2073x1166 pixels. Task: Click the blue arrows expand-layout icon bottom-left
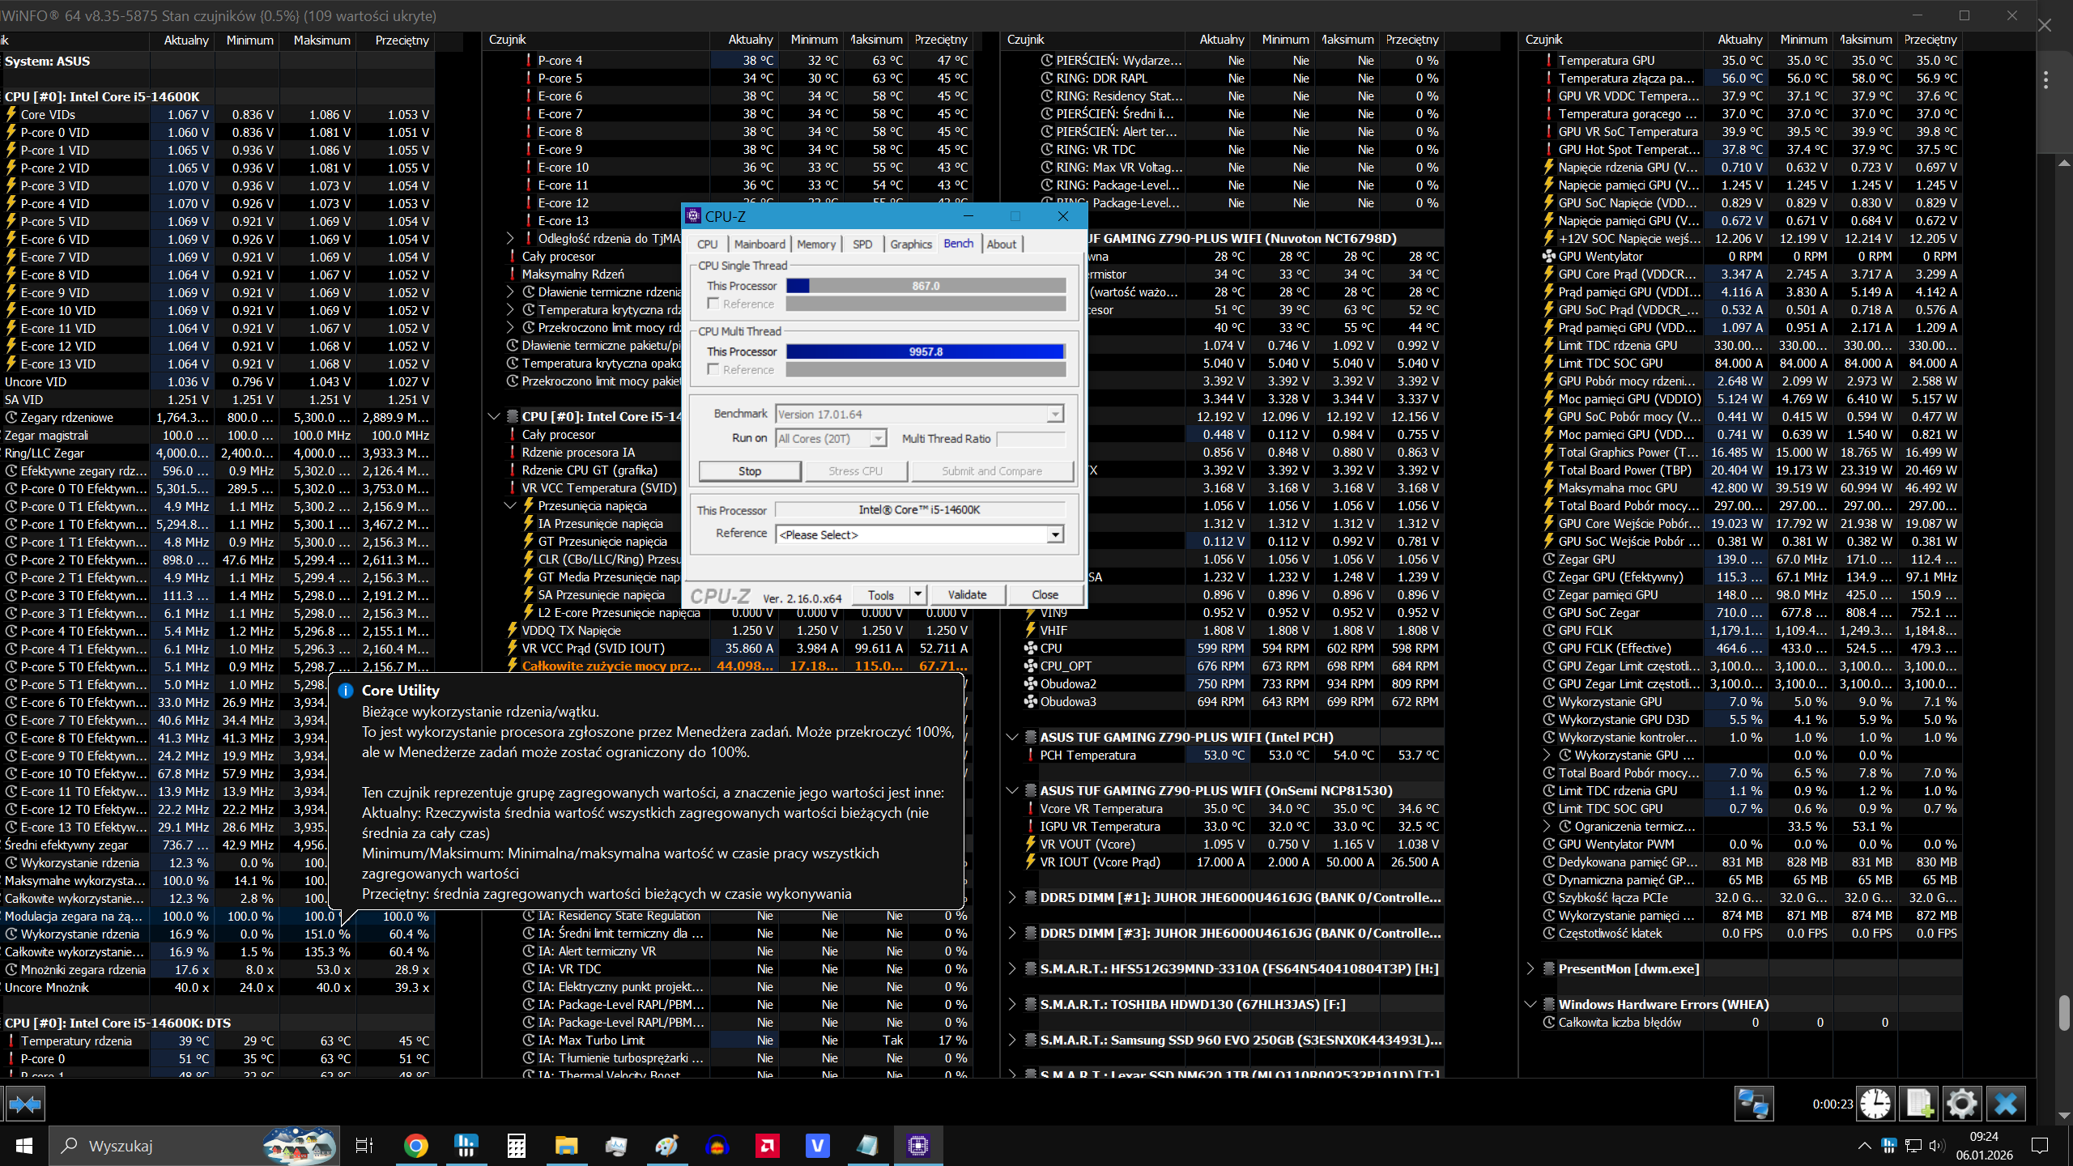coord(25,1104)
